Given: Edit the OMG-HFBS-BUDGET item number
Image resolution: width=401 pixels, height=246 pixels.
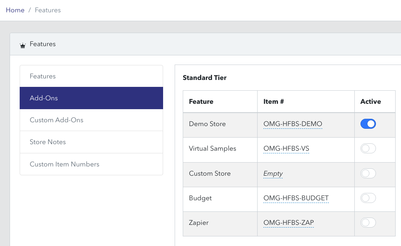Looking at the screenshot, I should pyautogui.click(x=296, y=198).
